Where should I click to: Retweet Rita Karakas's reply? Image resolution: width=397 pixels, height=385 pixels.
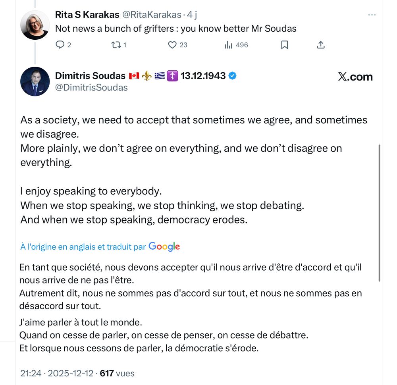click(x=116, y=45)
